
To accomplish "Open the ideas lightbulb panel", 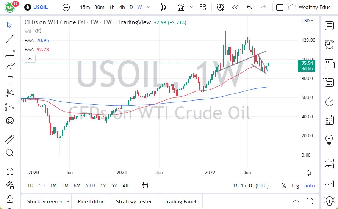I will (329, 139).
